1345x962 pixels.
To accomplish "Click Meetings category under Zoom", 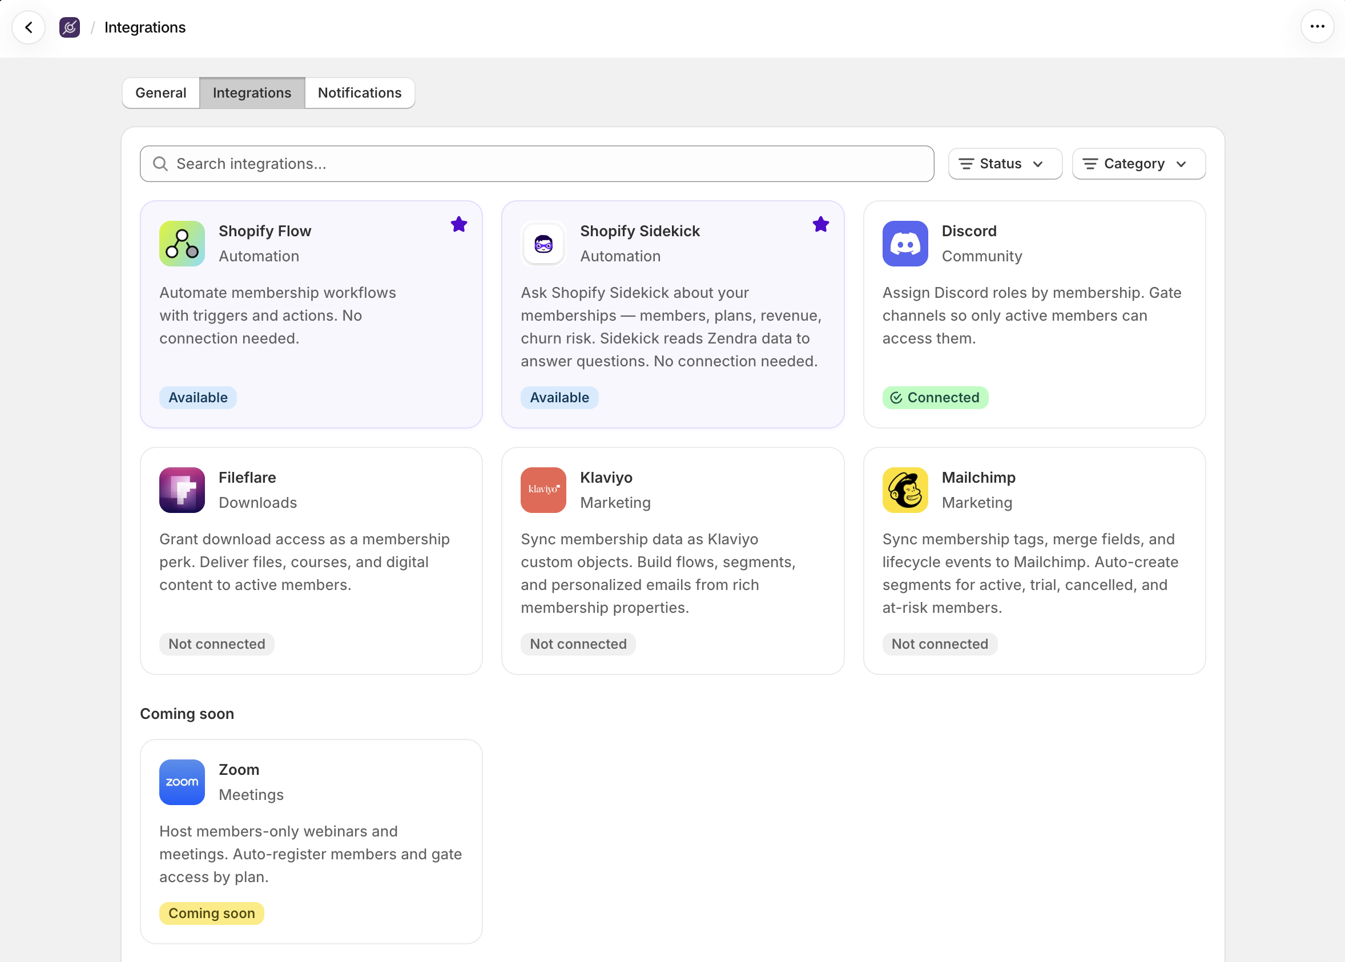I will (x=251, y=794).
